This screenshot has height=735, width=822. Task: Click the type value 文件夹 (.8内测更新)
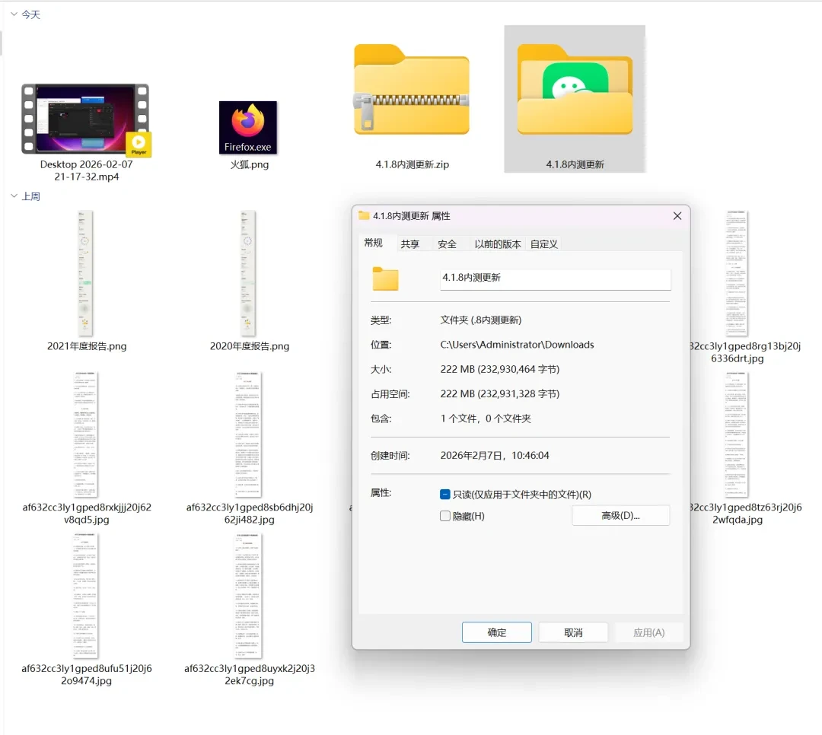point(481,320)
